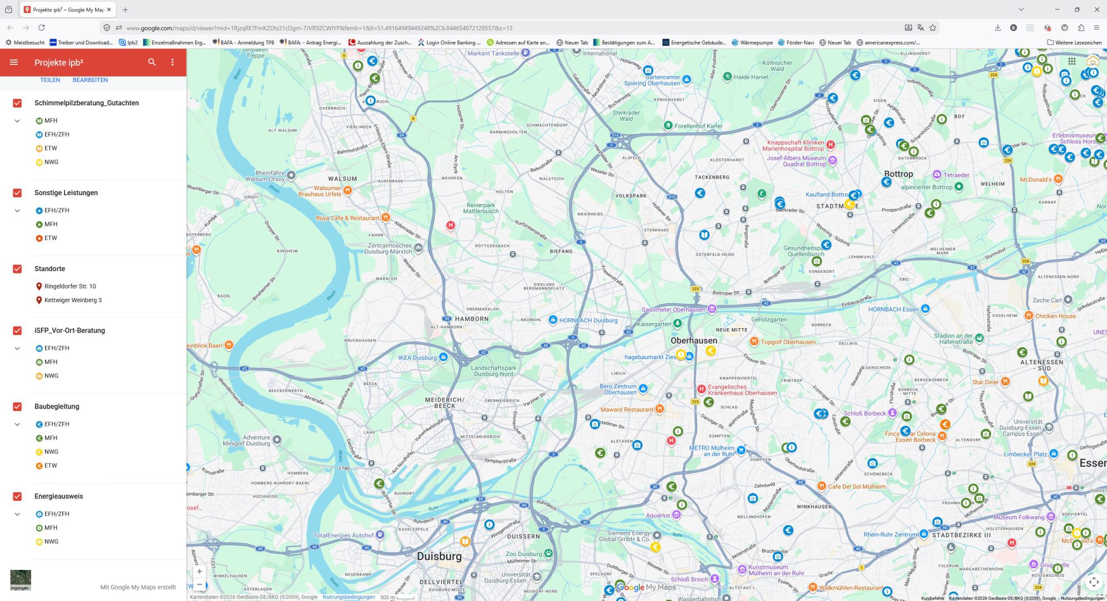Collapse the Baubegleitung category list
Screen dimensions: 1107x601
(x=17, y=424)
